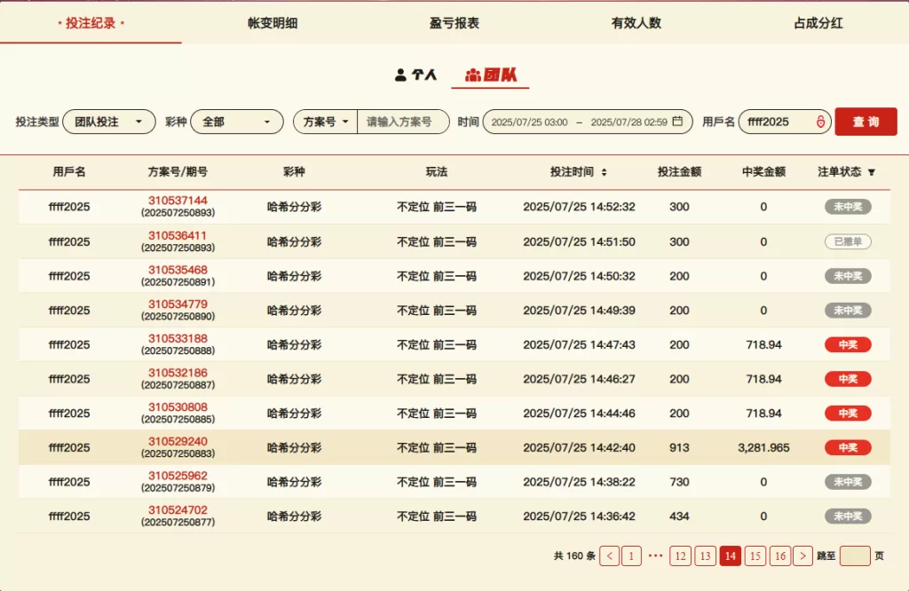Click the 已撤单 status badge
Image resolution: width=909 pixels, height=591 pixels.
[848, 241]
